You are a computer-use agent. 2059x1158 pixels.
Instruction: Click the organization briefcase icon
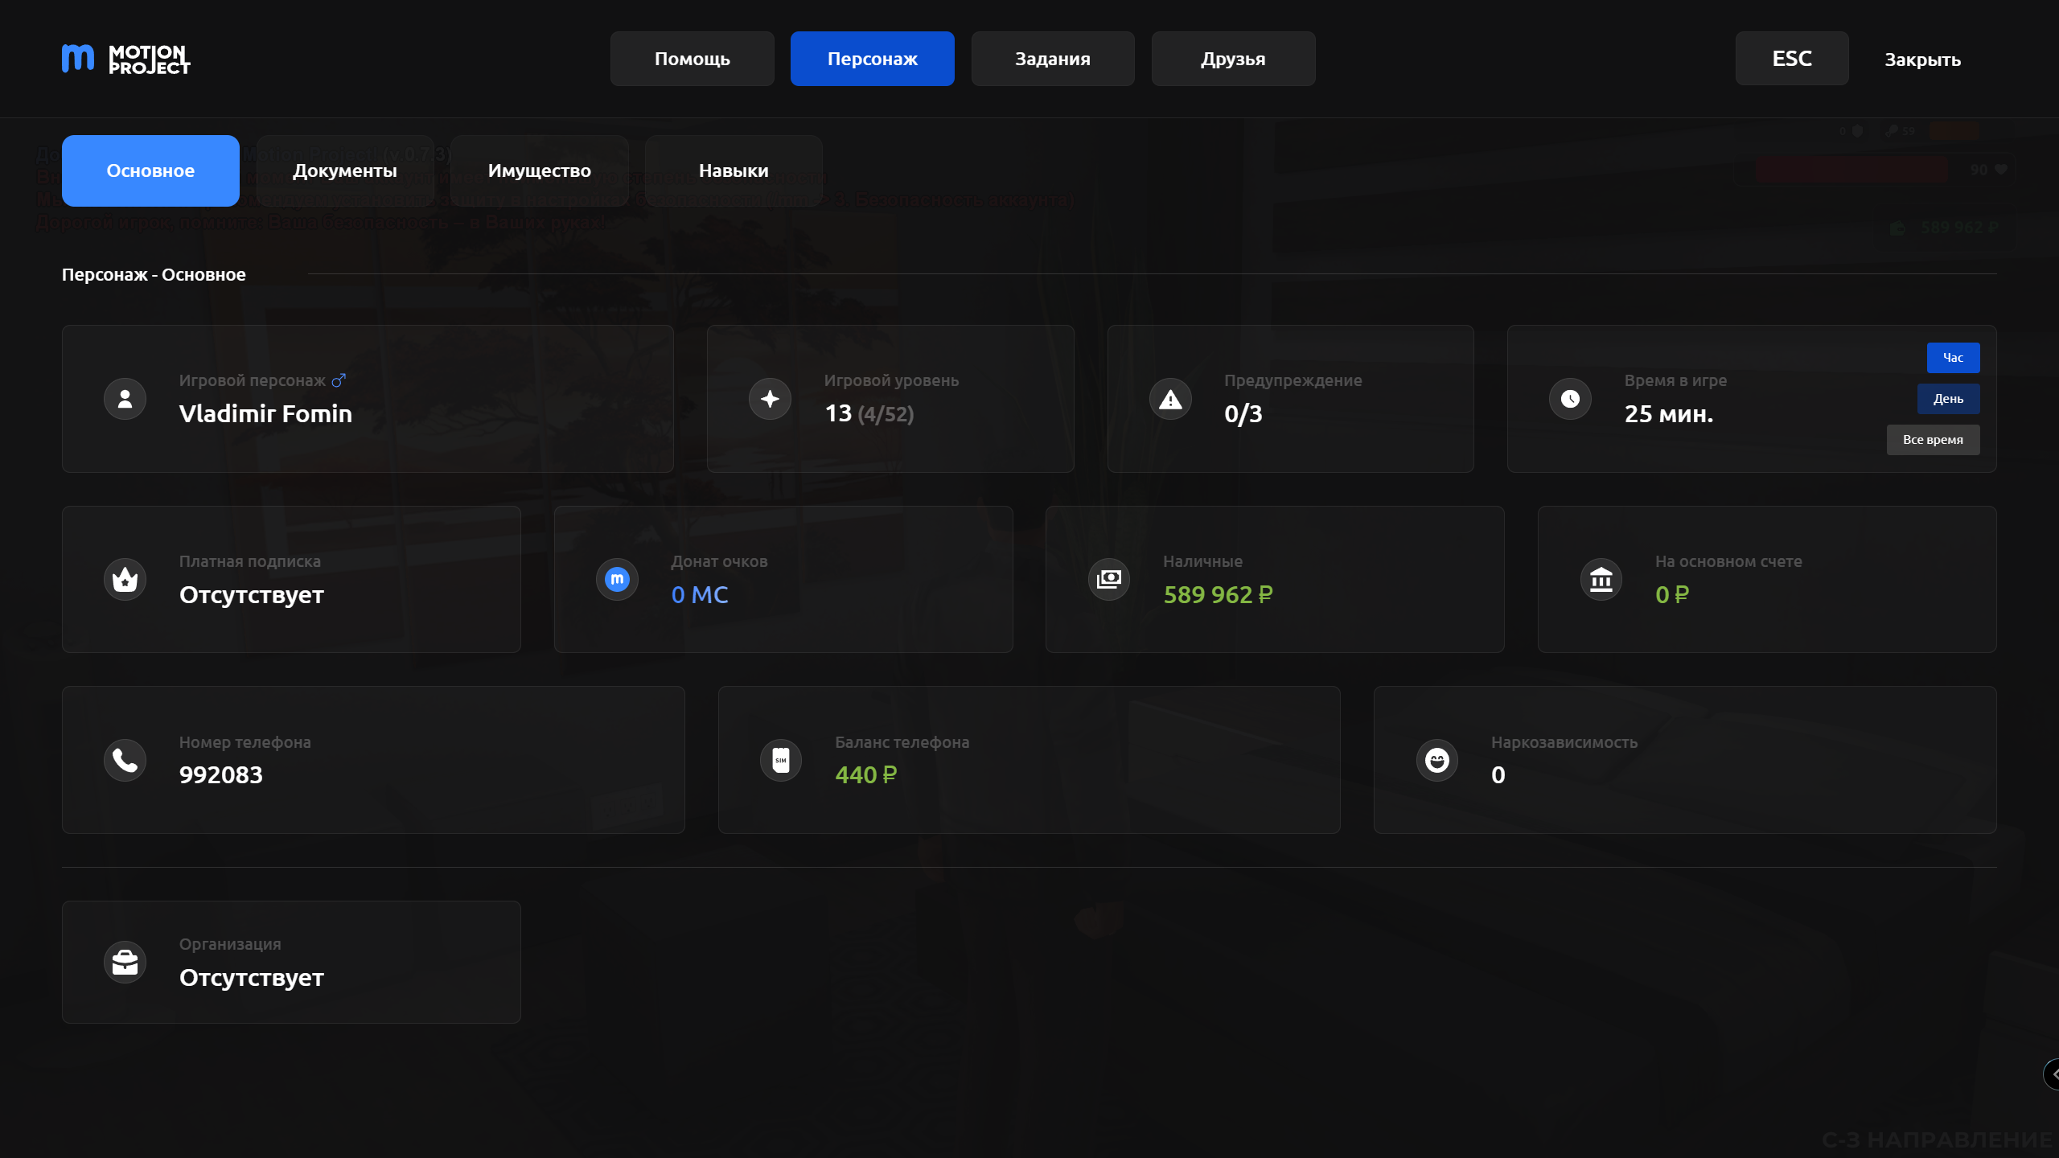click(x=125, y=962)
